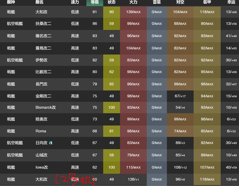Click ship name 長門改
Image resolution: width=239 pixels, height=186 pixels.
[x=41, y=84]
